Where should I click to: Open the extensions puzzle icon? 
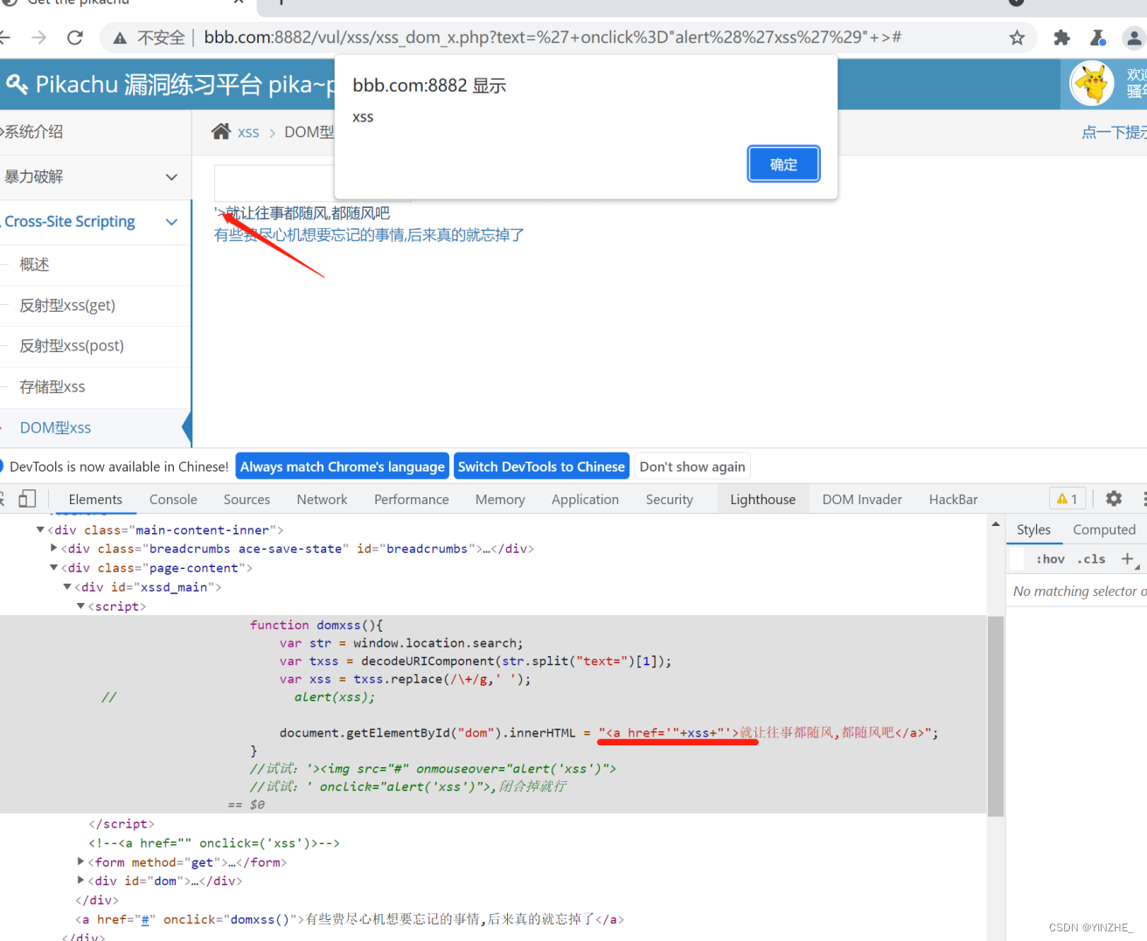(x=1061, y=38)
